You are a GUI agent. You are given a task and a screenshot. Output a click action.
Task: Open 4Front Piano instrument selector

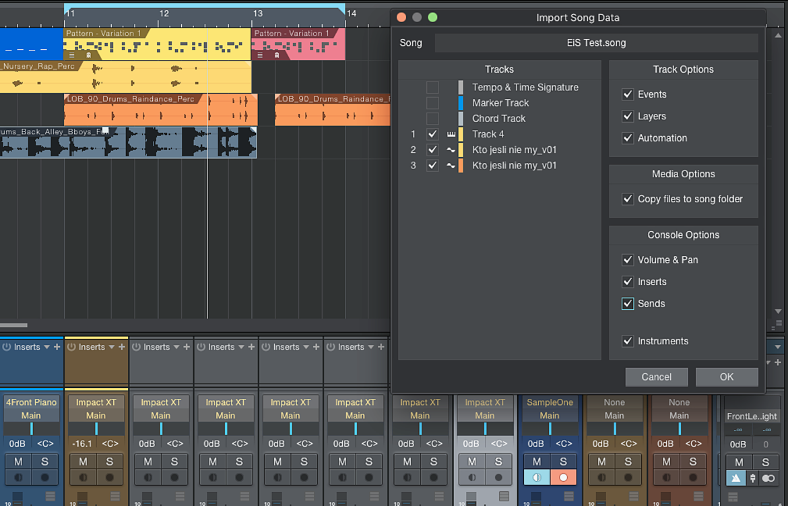tap(31, 402)
